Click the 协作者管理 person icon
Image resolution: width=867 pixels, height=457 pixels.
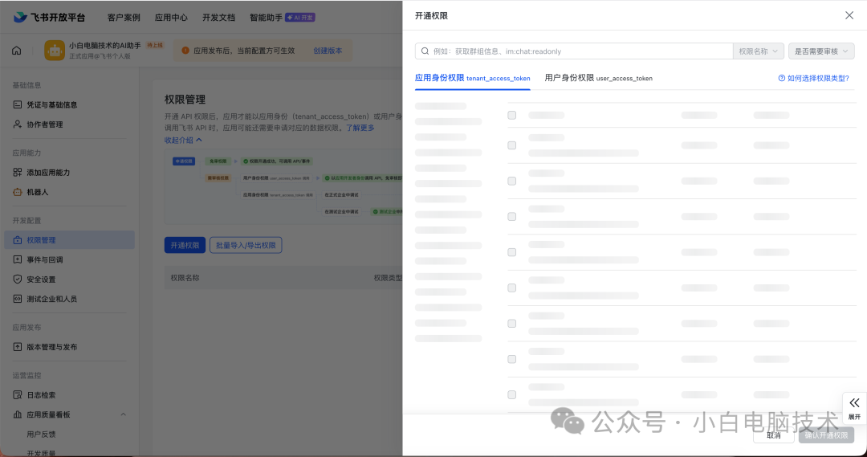[x=17, y=124]
